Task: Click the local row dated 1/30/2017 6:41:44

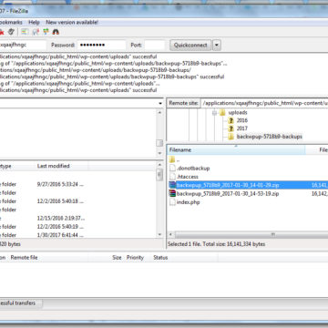Action: tap(77, 235)
